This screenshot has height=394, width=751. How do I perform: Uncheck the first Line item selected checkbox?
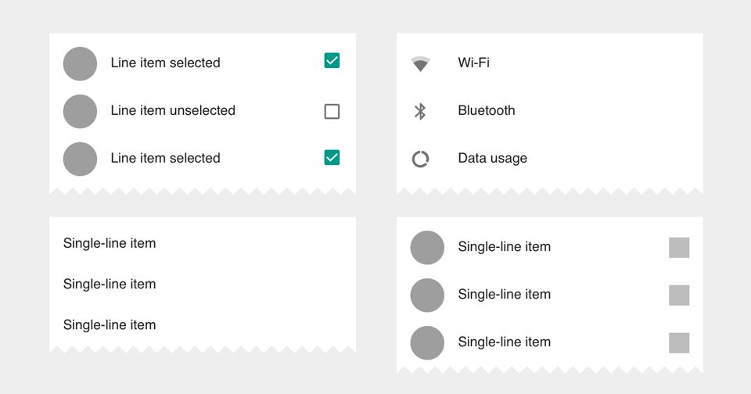332,60
